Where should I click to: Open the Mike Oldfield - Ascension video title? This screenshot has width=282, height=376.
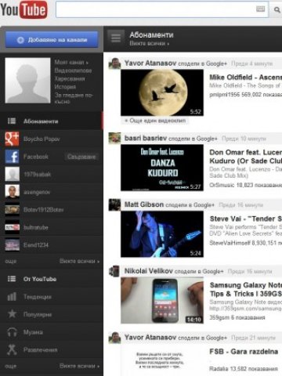(x=245, y=78)
